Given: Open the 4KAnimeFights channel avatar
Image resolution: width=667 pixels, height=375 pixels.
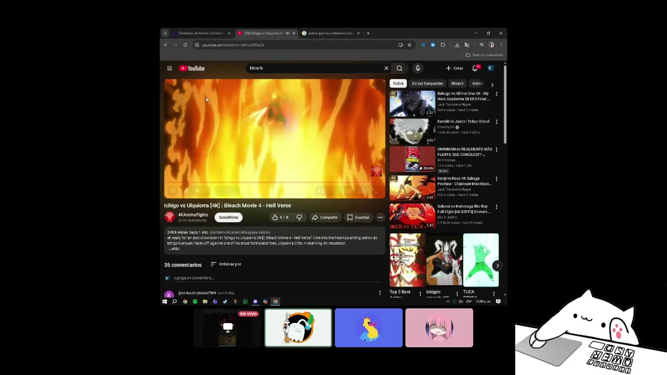Looking at the screenshot, I should [169, 217].
